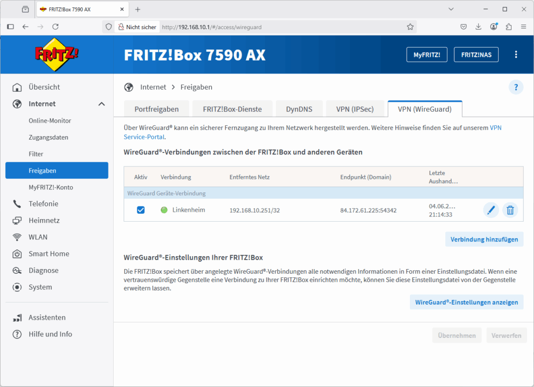Click the 84.172.61.225:54342 endpoint cell

[x=369, y=211]
